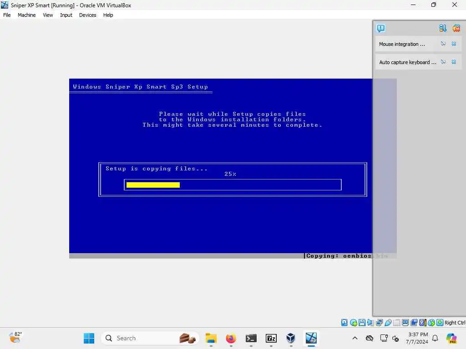Open the Devices menu
The width and height of the screenshot is (466, 349).
87,15
